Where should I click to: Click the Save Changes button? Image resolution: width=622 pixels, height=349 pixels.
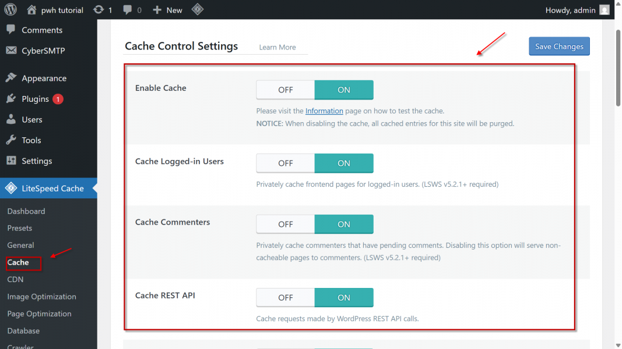coord(559,47)
